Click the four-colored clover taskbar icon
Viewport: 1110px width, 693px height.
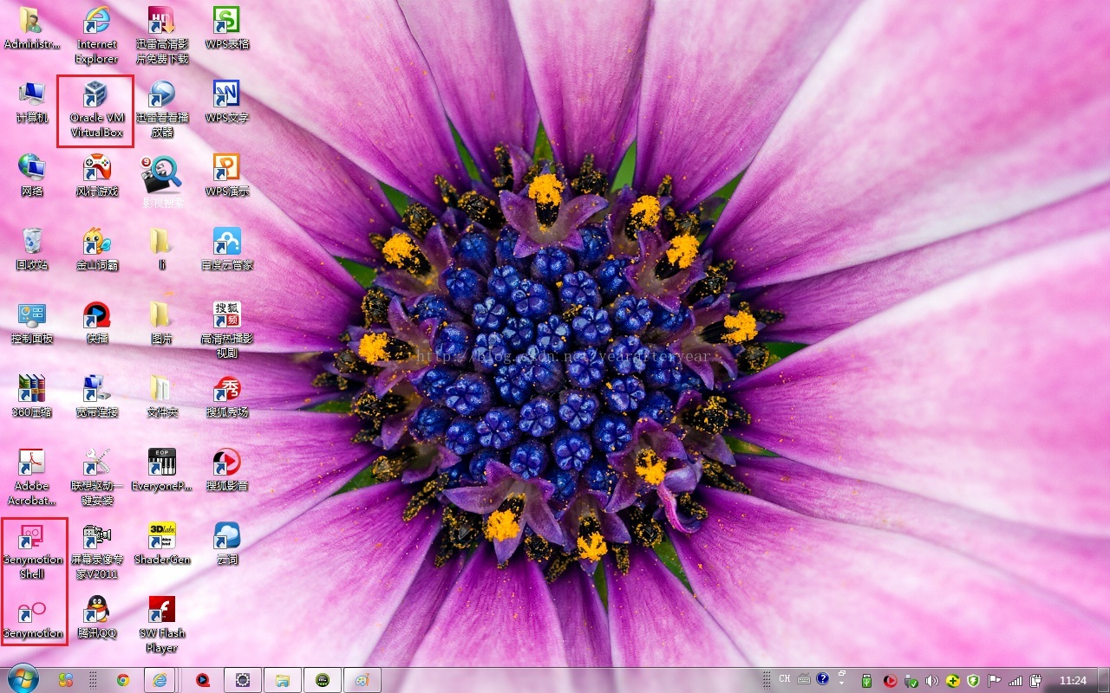66,680
